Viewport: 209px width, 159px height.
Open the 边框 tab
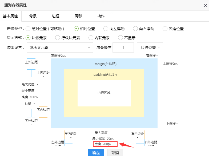pyautogui.click(x=55, y=16)
